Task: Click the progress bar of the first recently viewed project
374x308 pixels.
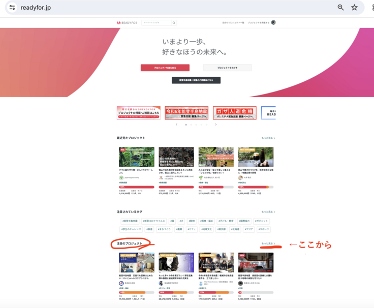Action: 137,187
